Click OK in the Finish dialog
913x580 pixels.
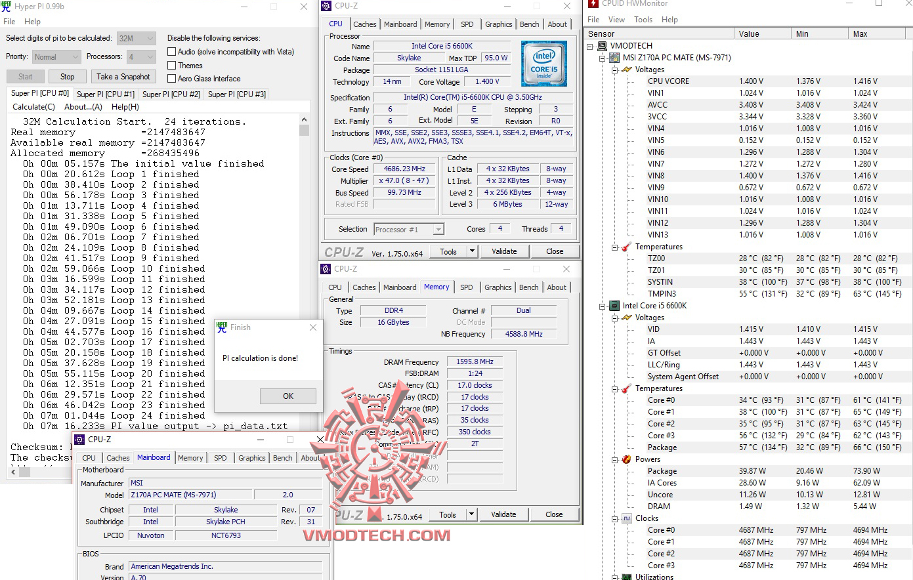(x=288, y=396)
